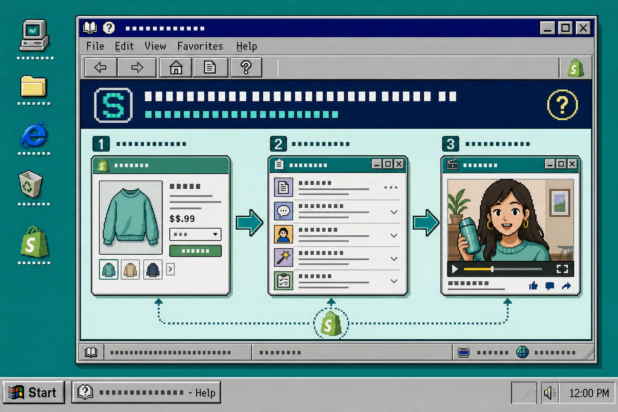Open the yellow folder on the desktop

[x=33, y=86]
